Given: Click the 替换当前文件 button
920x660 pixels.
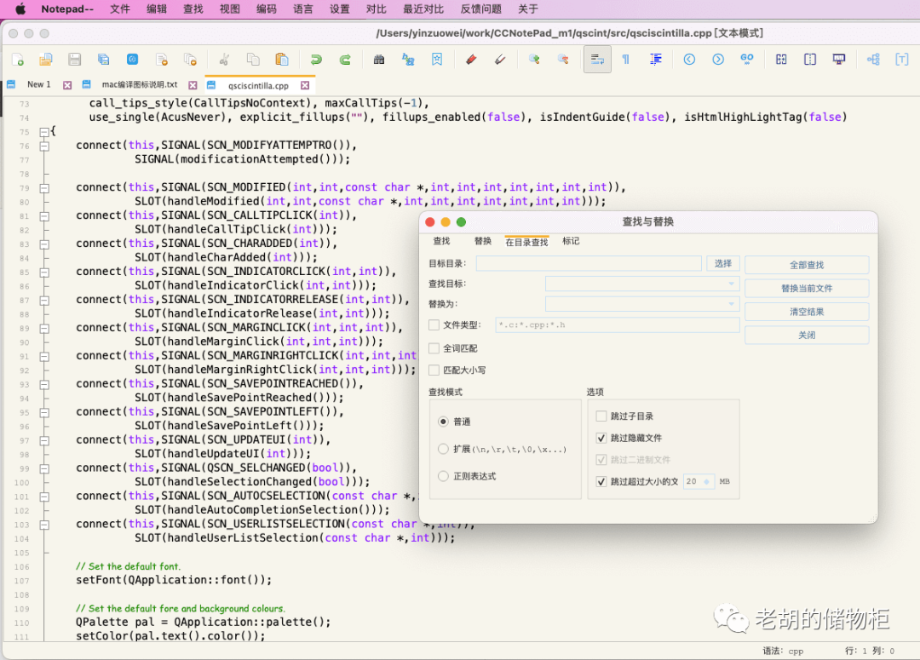Looking at the screenshot, I should coord(807,289).
